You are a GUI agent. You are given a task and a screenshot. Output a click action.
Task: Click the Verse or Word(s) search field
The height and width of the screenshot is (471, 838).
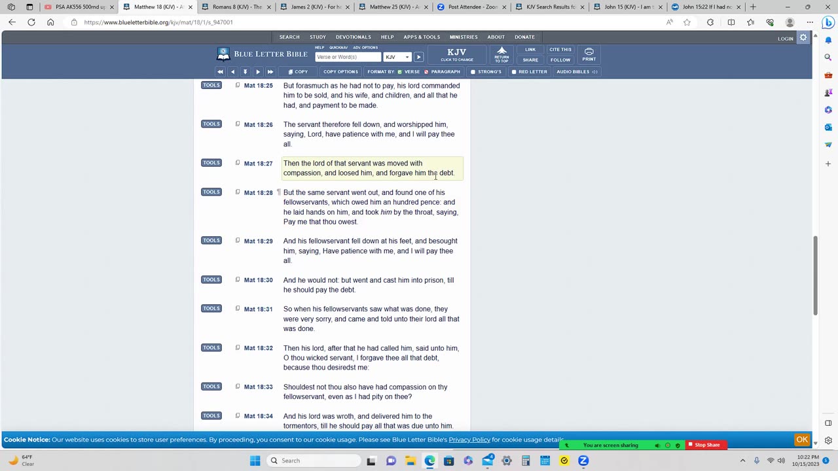(x=348, y=57)
